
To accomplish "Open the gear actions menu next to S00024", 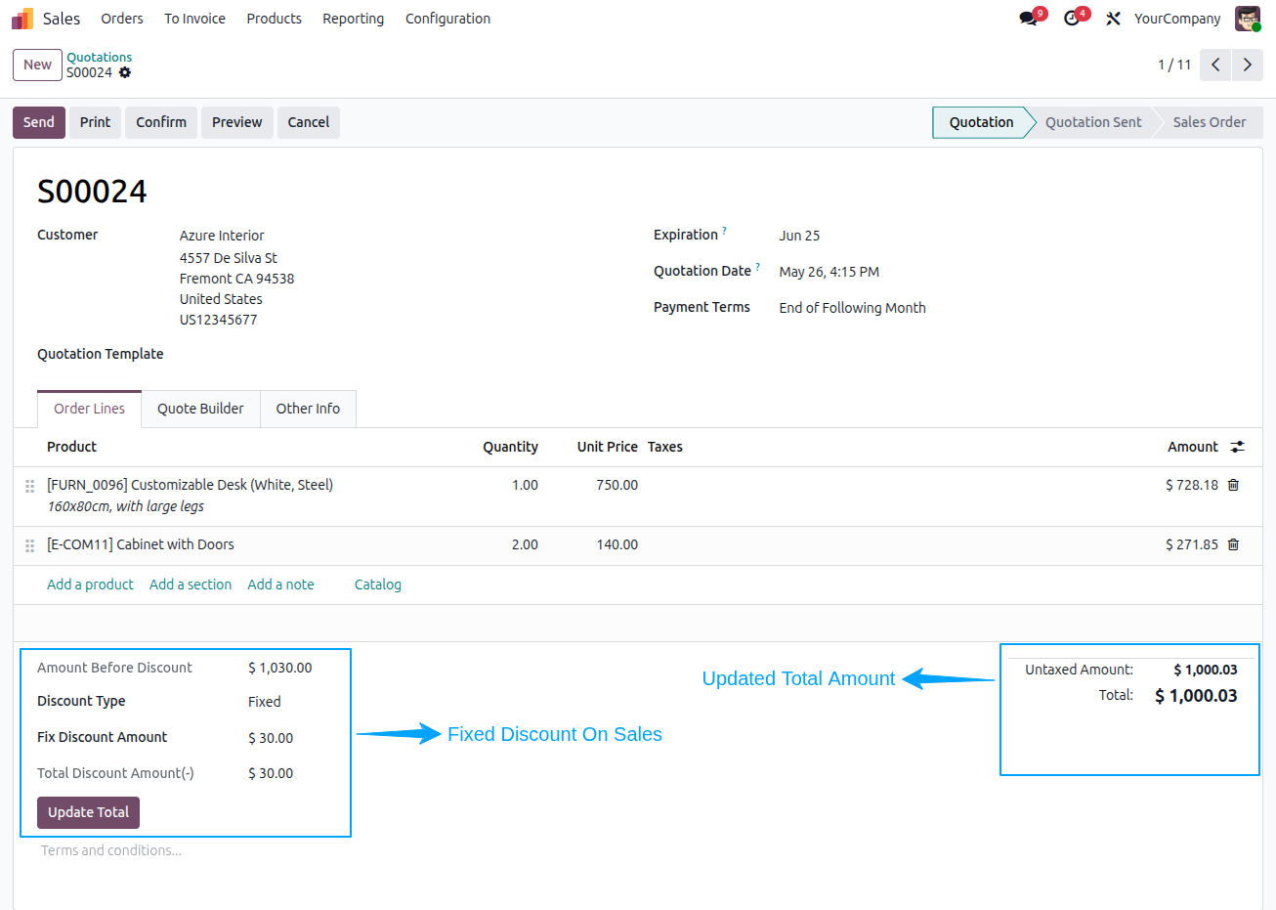I will click(125, 73).
